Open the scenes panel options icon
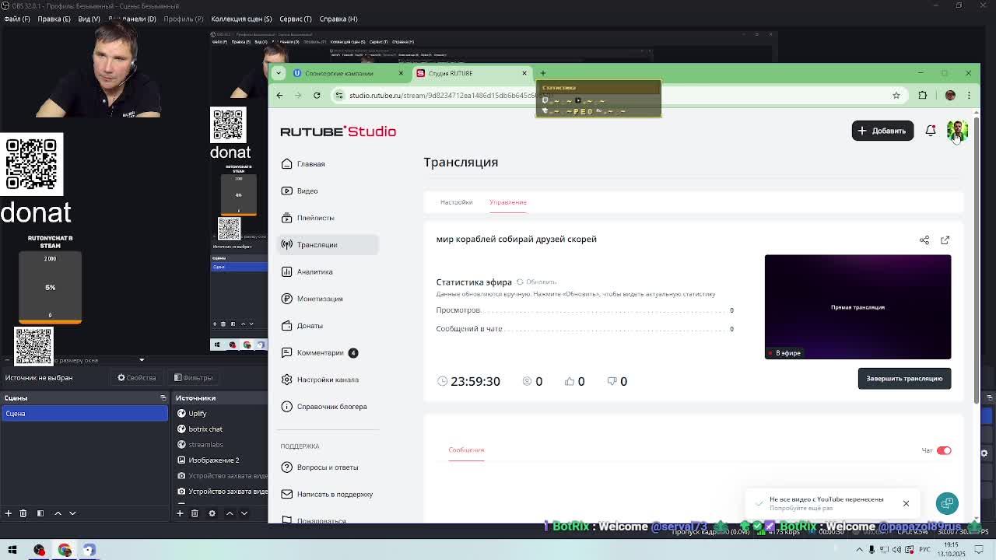This screenshot has width=996, height=560. pos(163,398)
